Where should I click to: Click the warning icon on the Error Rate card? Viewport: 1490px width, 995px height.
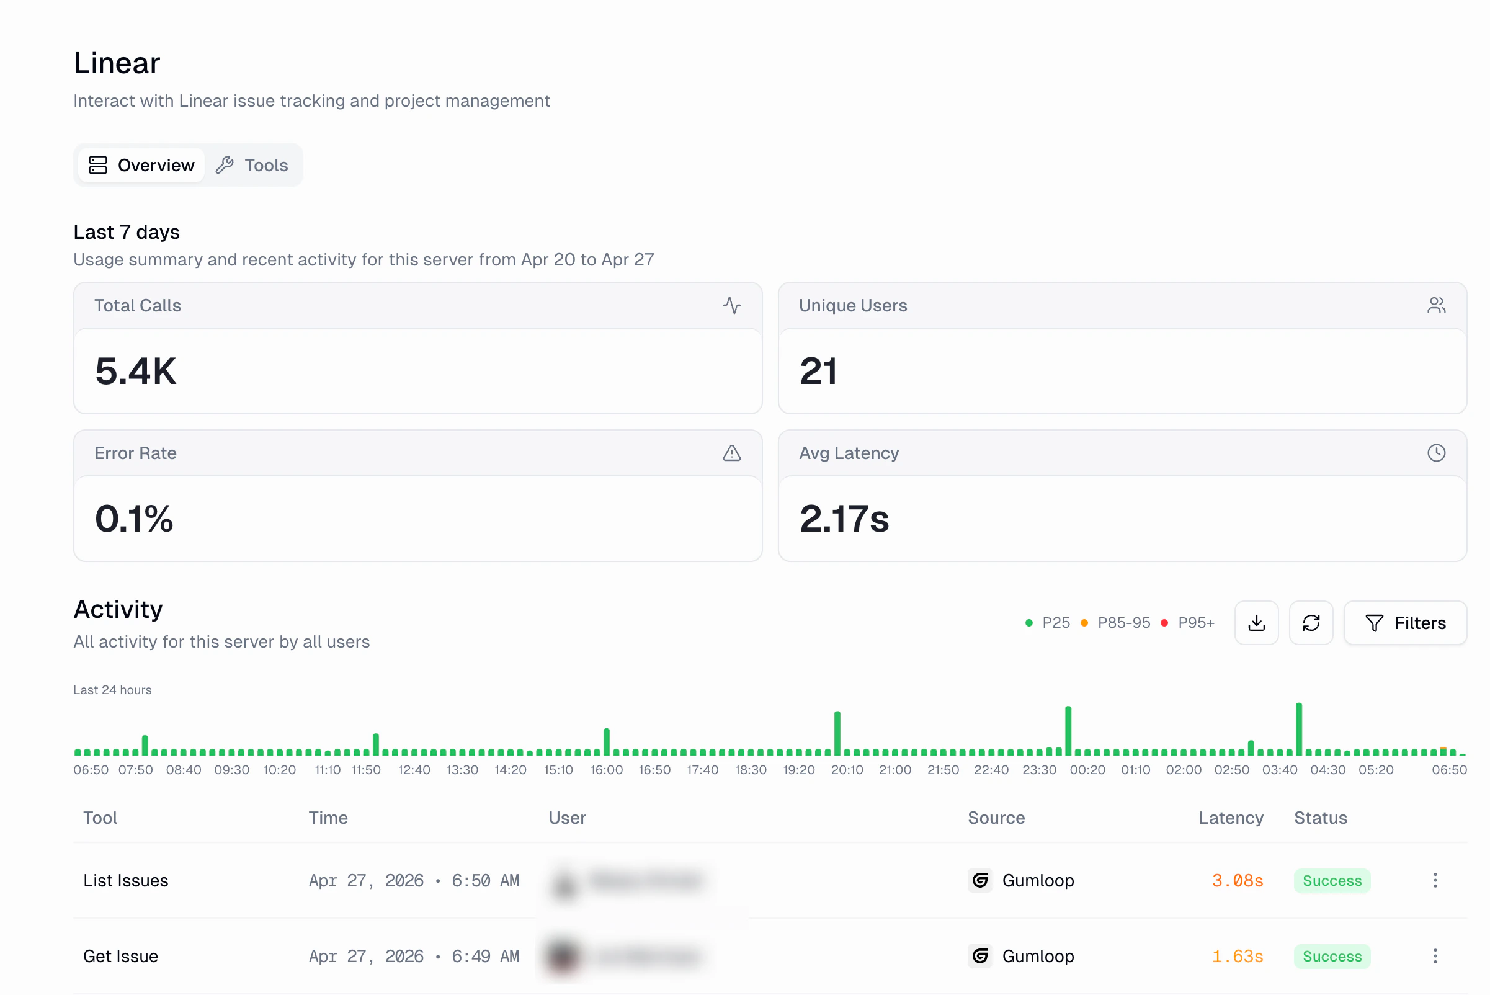pyautogui.click(x=732, y=453)
